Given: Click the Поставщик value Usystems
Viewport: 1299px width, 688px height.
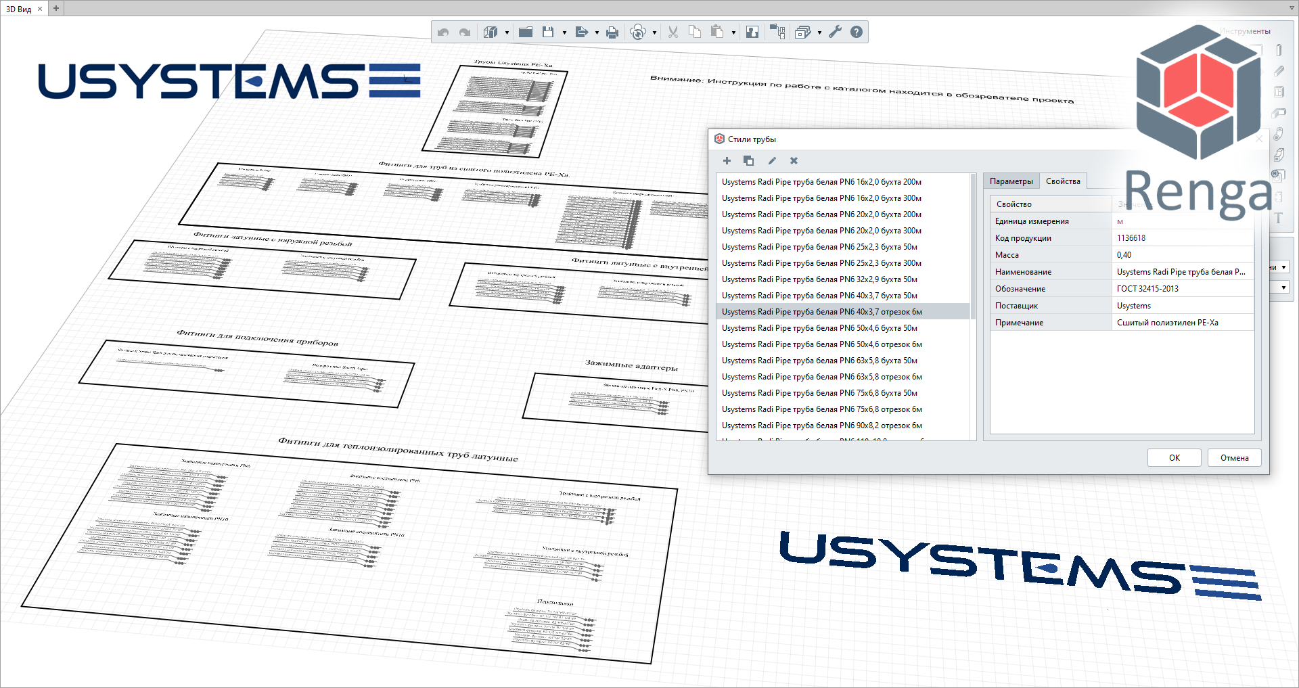Looking at the screenshot, I should coord(1182,306).
